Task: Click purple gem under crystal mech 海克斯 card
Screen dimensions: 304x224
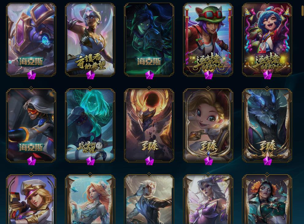Action: [x=31, y=75]
